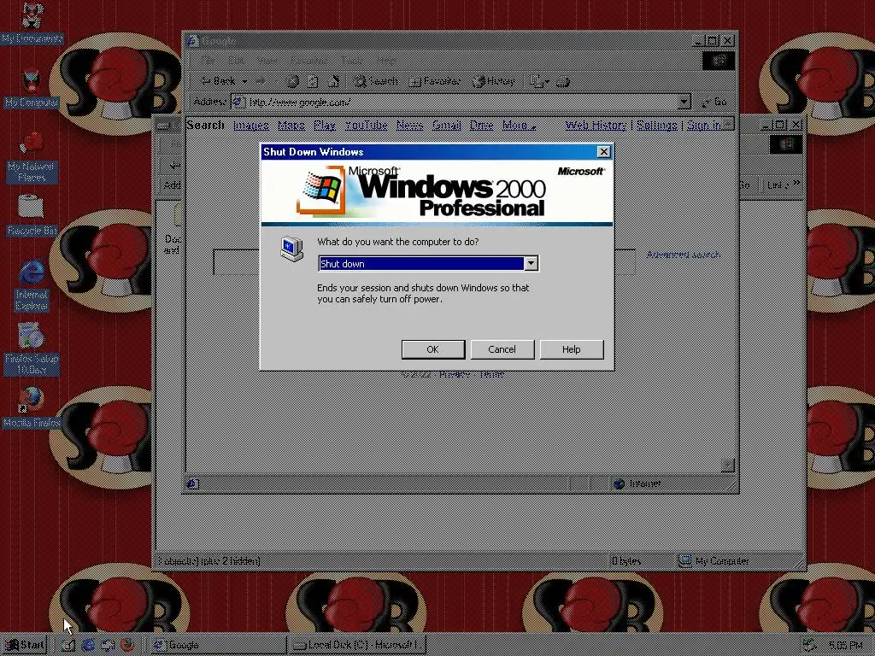Click the Refresh icon in Internet Explorer toolbar

[x=313, y=81]
